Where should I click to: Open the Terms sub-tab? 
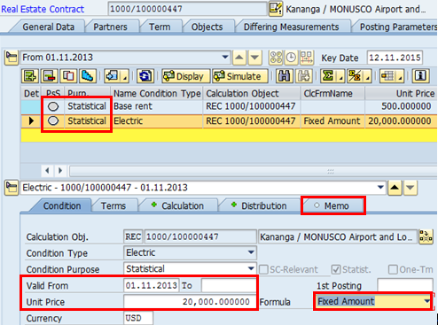click(113, 205)
